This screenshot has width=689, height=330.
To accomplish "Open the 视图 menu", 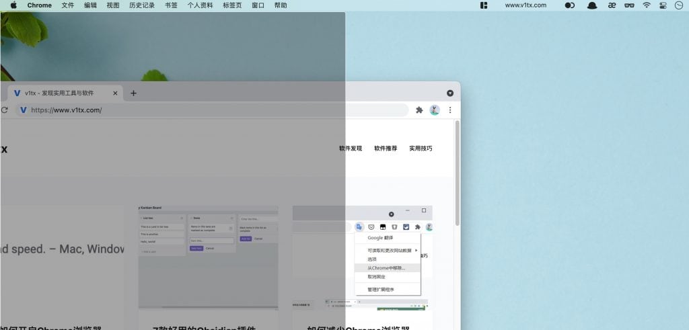I will (x=113, y=5).
